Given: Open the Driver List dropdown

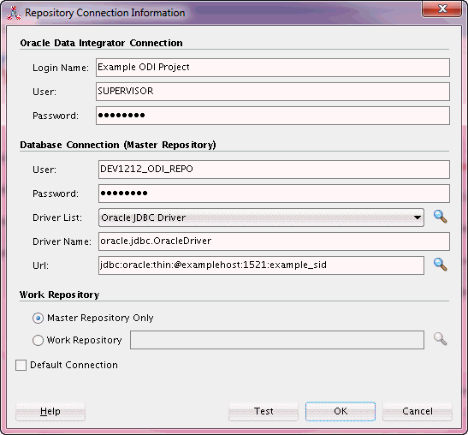Looking at the screenshot, I should [261, 217].
